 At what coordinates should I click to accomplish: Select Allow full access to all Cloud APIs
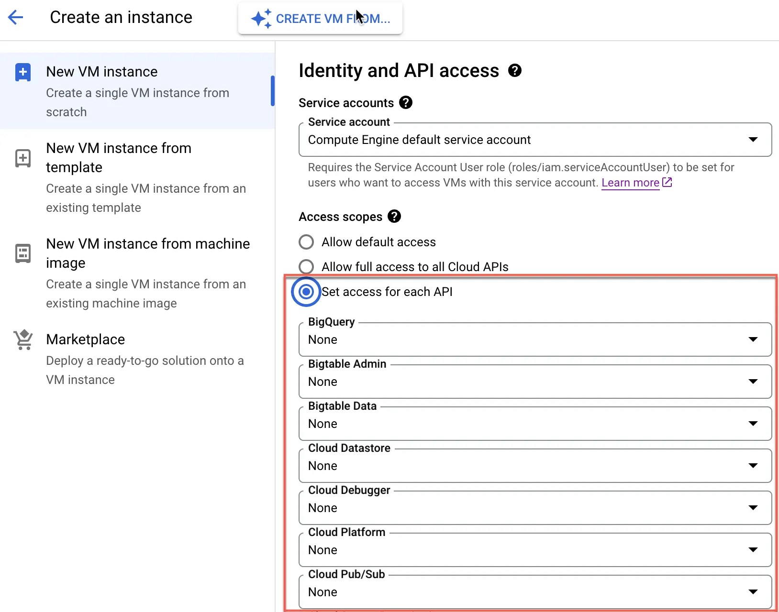coord(306,267)
